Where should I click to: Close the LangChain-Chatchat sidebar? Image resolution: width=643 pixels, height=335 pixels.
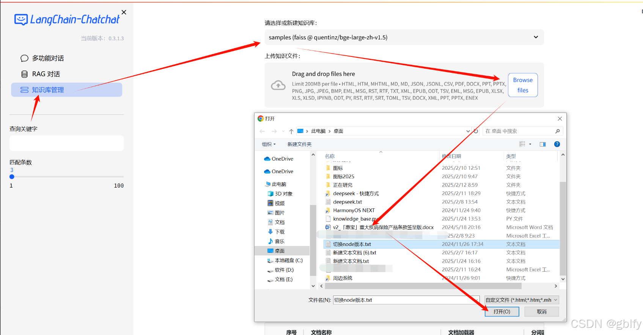(x=124, y=12)
